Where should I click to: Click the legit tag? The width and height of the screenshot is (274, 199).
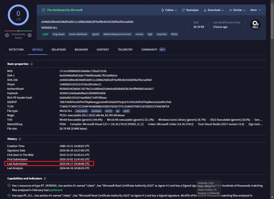(150, 34)
